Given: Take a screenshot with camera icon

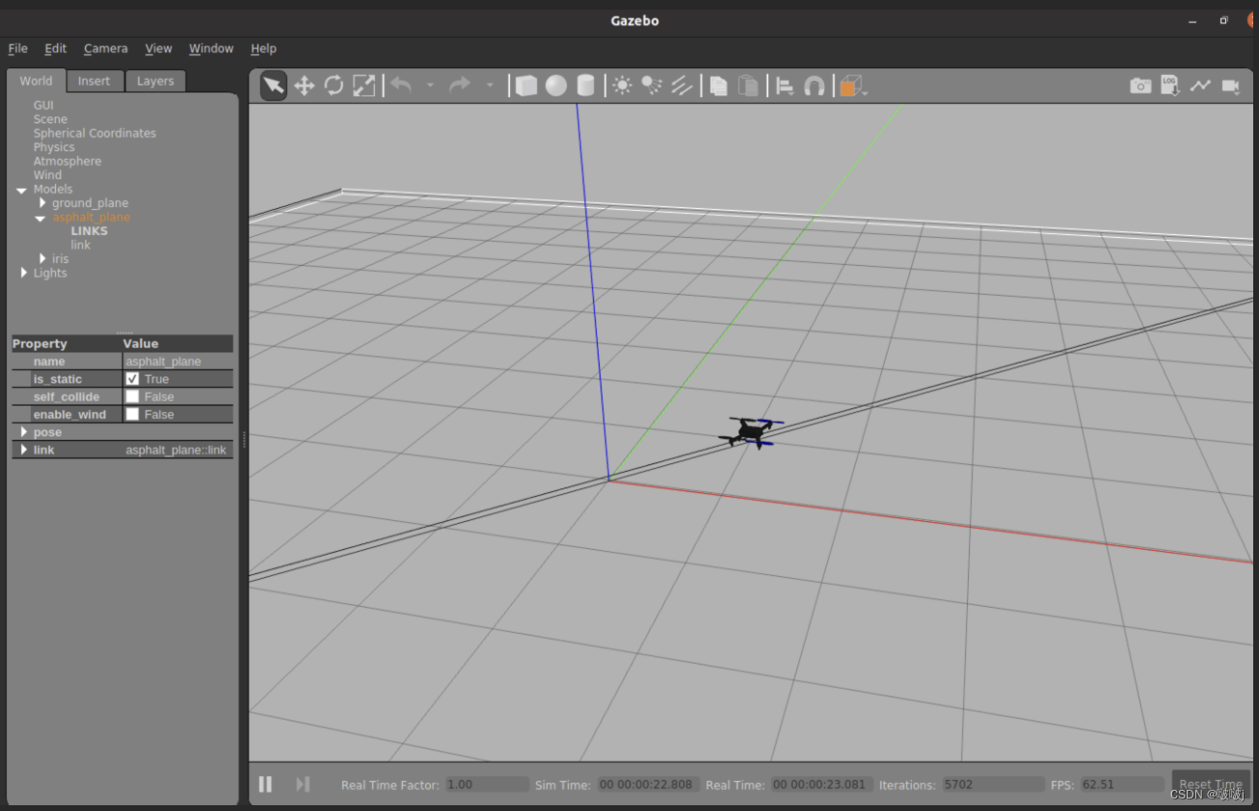Looking at the screenshot, I should point(1140,86).
